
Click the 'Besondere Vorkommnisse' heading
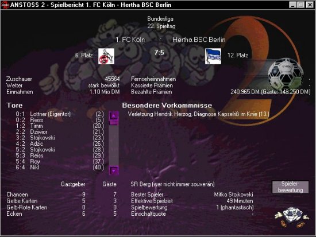[x=167, y=106]
